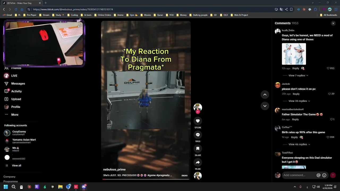Like marioalbertoledes4's comment heart
This screenshot has height=191, width=340.
click(331, 119)
